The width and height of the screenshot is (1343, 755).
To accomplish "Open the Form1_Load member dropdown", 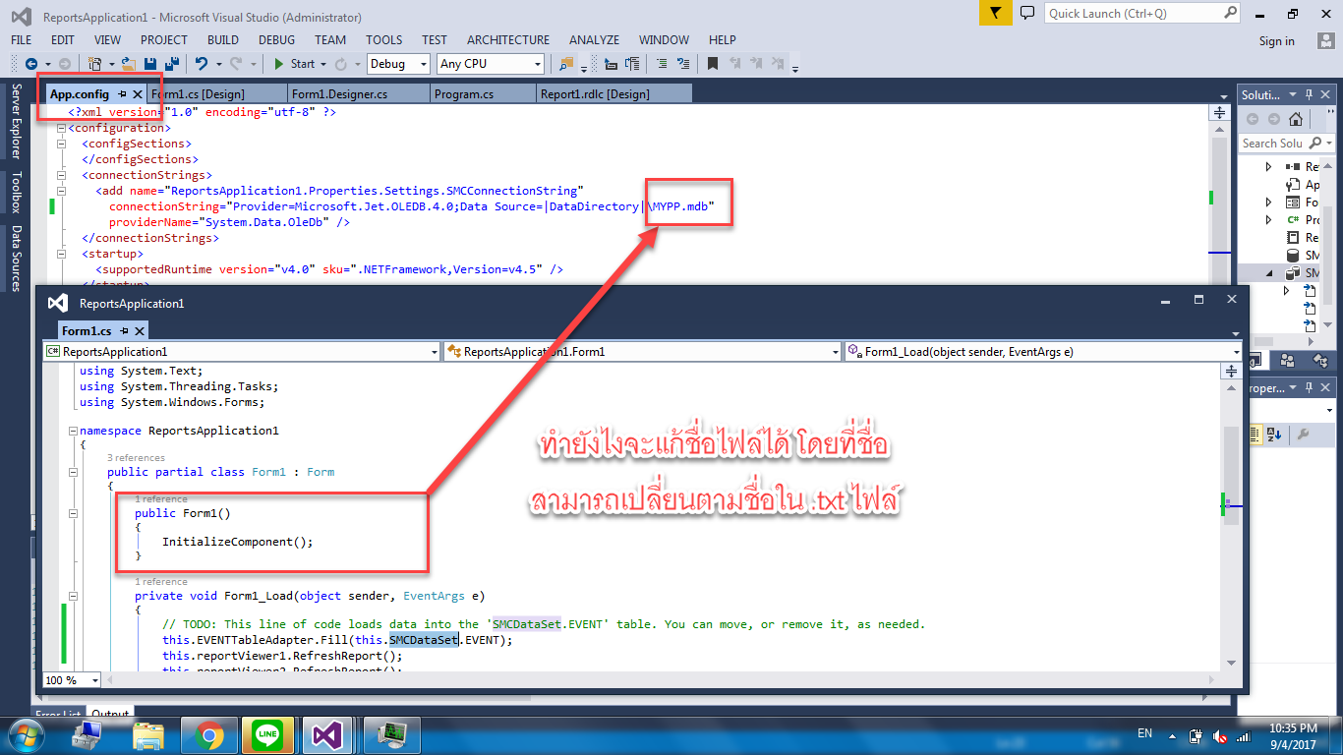I will click(1043, 352).
